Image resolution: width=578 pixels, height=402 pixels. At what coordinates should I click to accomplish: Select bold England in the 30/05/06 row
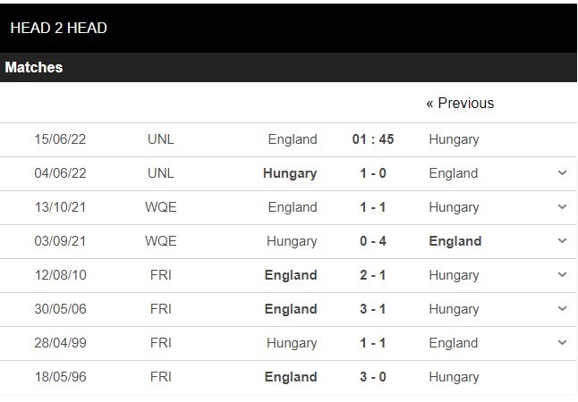click(291, 309)
